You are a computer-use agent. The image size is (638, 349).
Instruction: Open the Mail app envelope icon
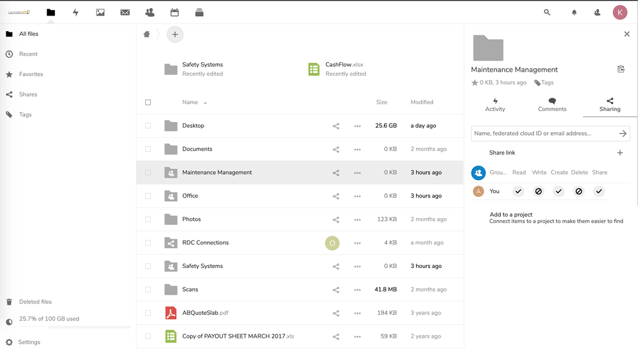(x=125, y=12)
